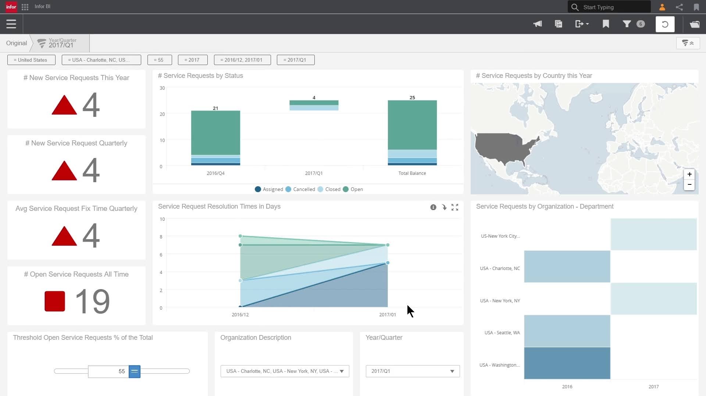Show info for resolution times chart
The width and height of the screenshot is (706, 396).
point(433,208)
